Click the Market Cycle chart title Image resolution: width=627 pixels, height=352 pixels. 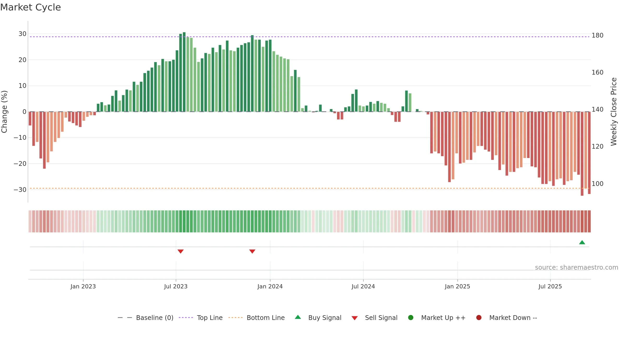point(31,7)
